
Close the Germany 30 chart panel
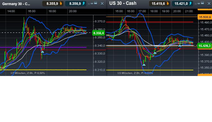tap(102, 4)
